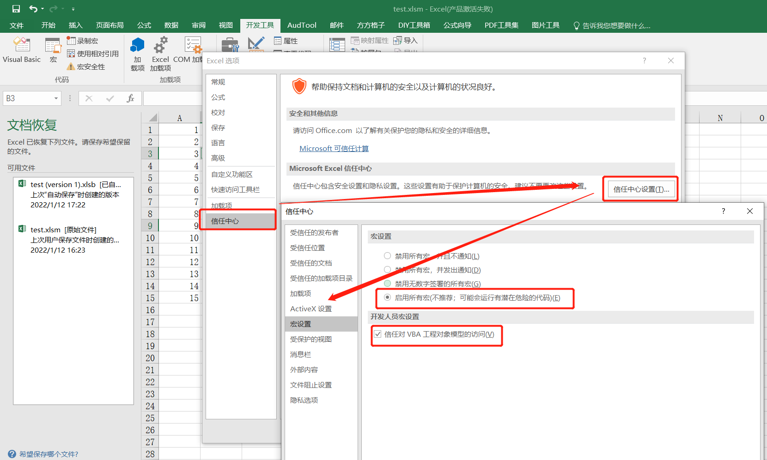
Task: Select 文件阻止设置 in trust center list
Action: (321, 385)
